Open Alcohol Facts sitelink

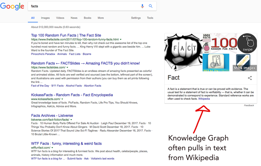coord(74,86)
